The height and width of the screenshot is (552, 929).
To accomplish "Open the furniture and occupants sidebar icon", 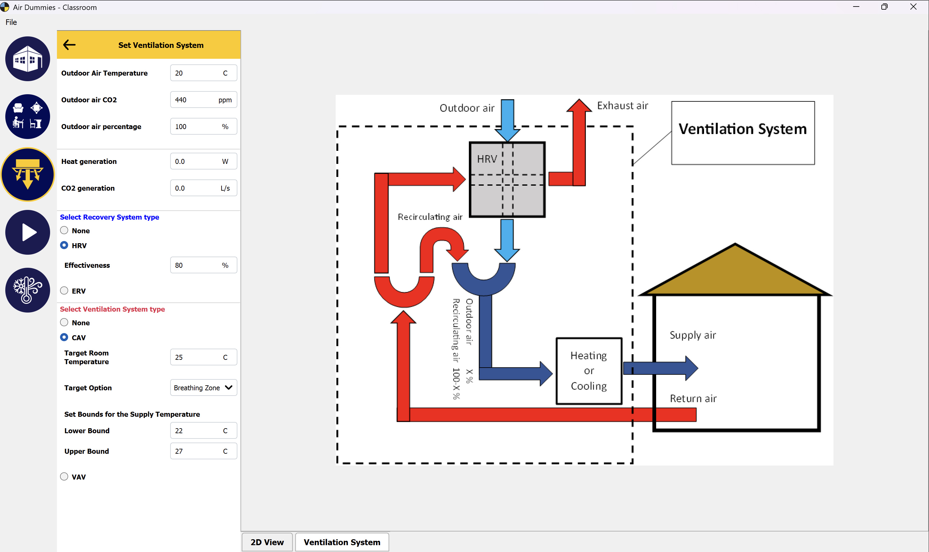I will [x=27, y=116].
